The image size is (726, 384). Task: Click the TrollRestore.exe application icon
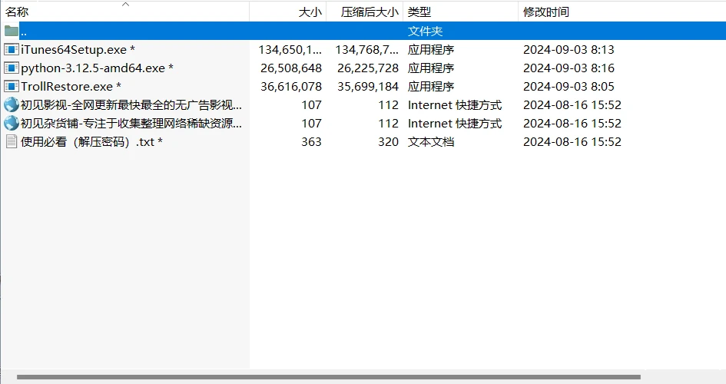[11, 87]
